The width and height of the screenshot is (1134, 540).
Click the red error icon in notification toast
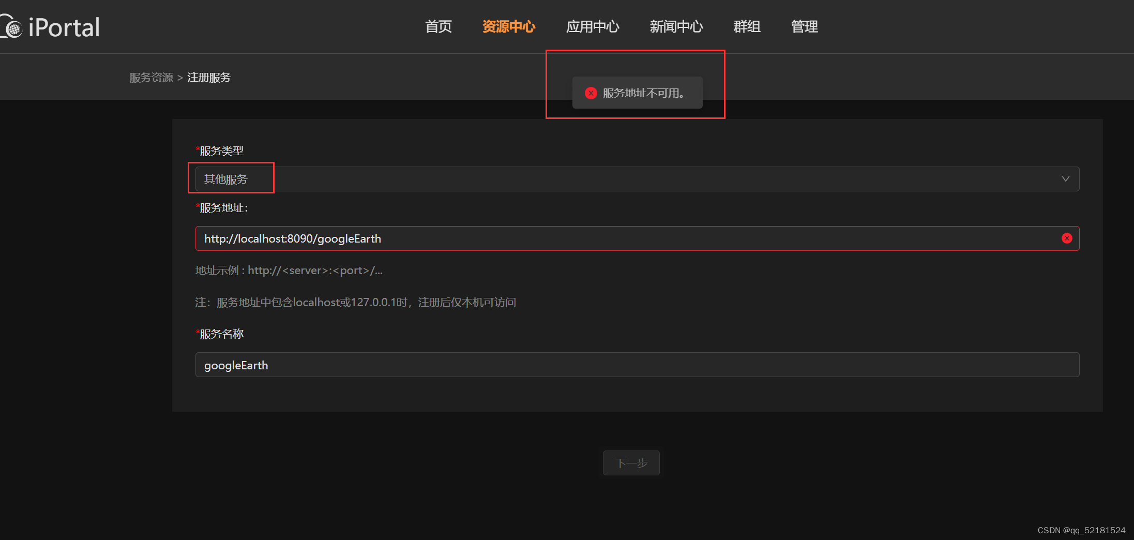591,93
